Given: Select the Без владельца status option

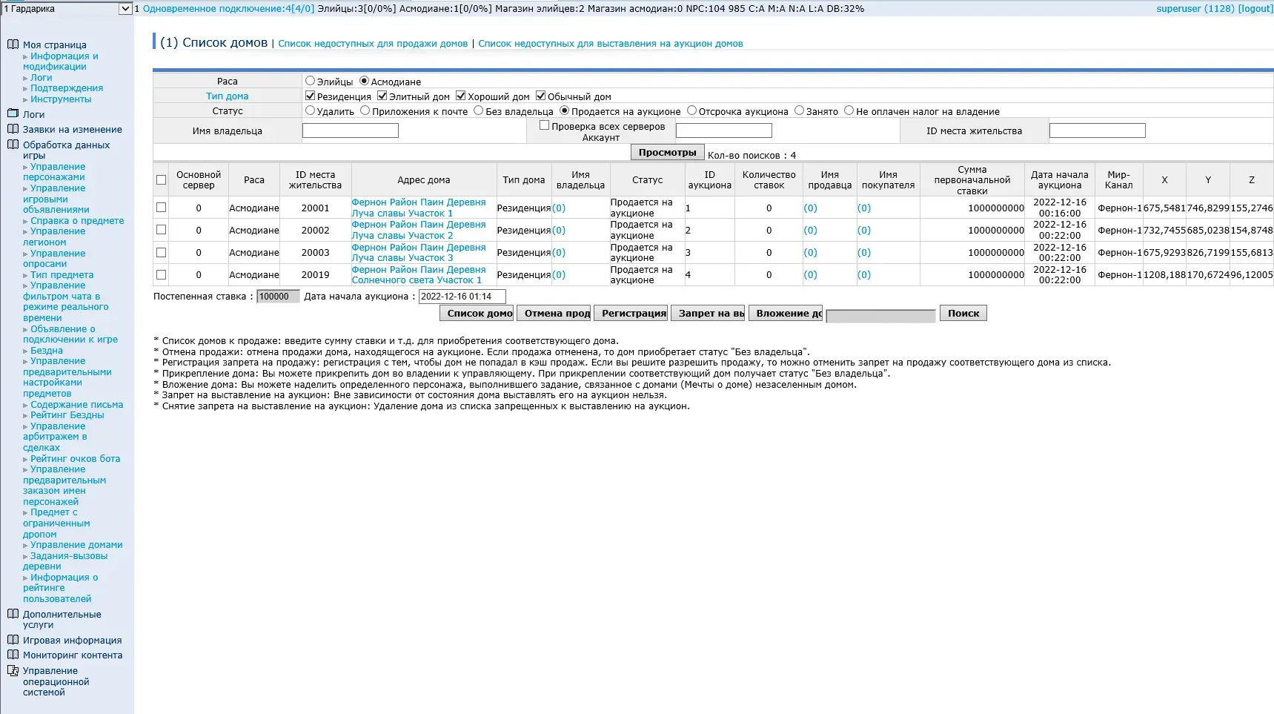Looking at the screenshot, I should coord(479,110).
